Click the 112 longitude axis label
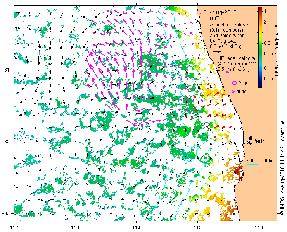The width and height of the screenshot is (287, 232). (x=14, y=228)
